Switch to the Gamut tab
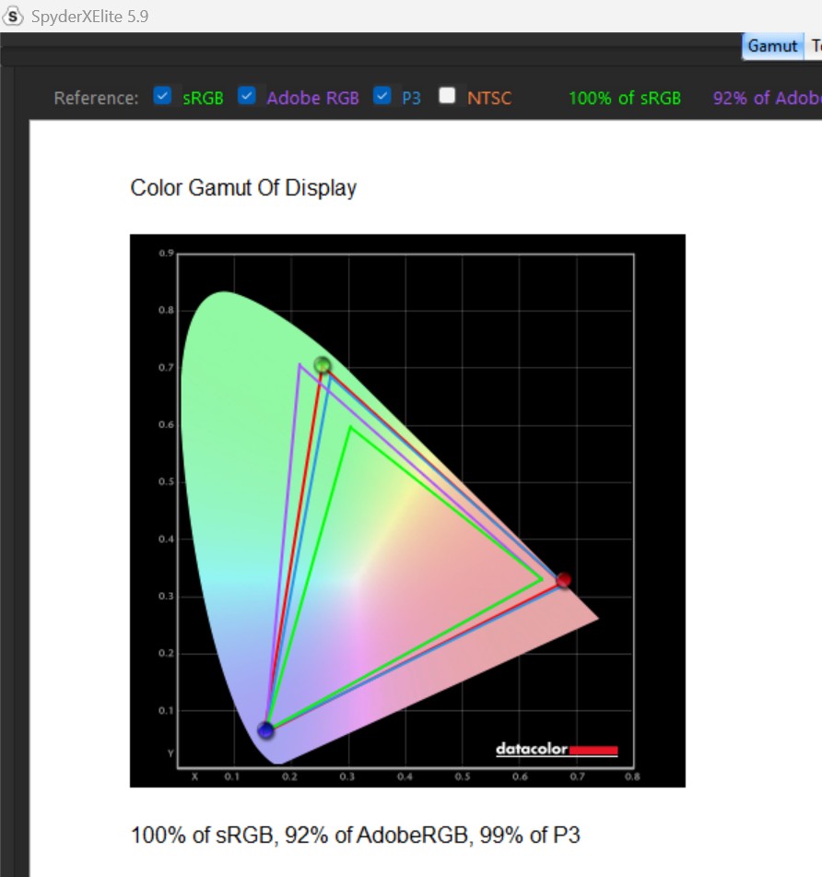The height and width of the screenshot is (877, 822). click(x=772, y=46)
